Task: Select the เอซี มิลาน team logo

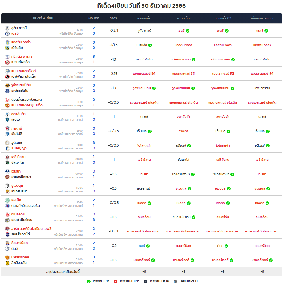Action: tap(7, 157)
